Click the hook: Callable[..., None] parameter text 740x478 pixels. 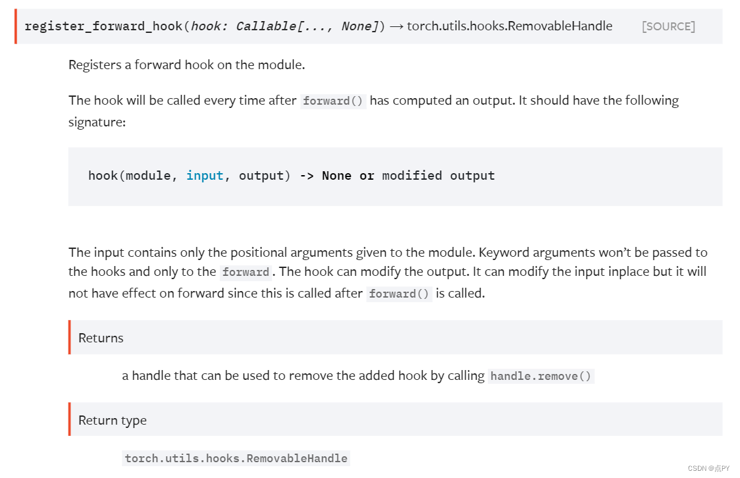(x=283, y=26)
